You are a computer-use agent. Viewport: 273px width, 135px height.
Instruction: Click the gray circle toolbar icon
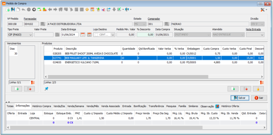click(29, 10)
